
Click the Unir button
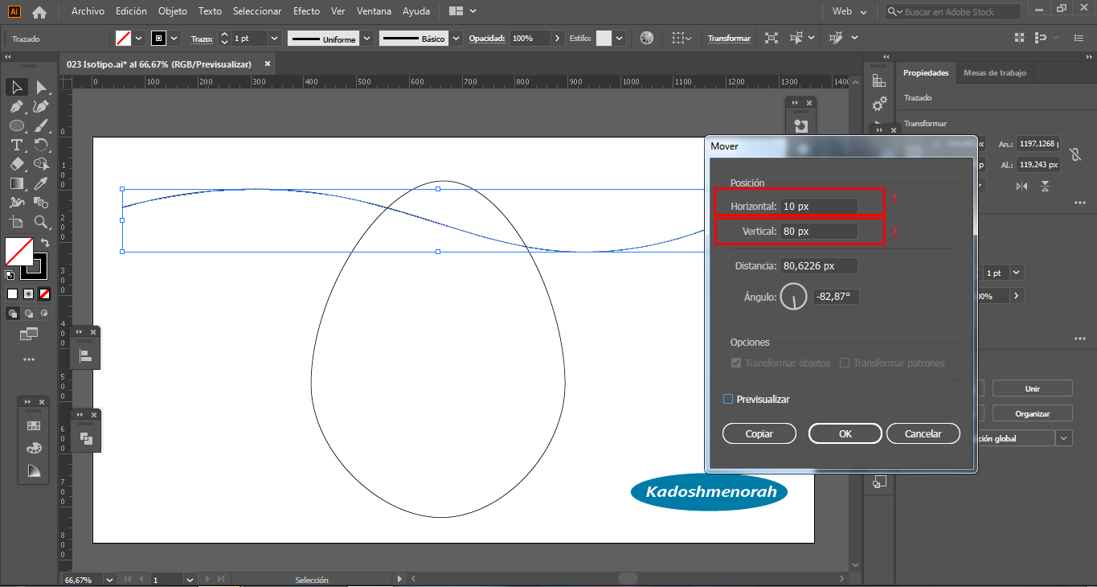[1033, 388]
